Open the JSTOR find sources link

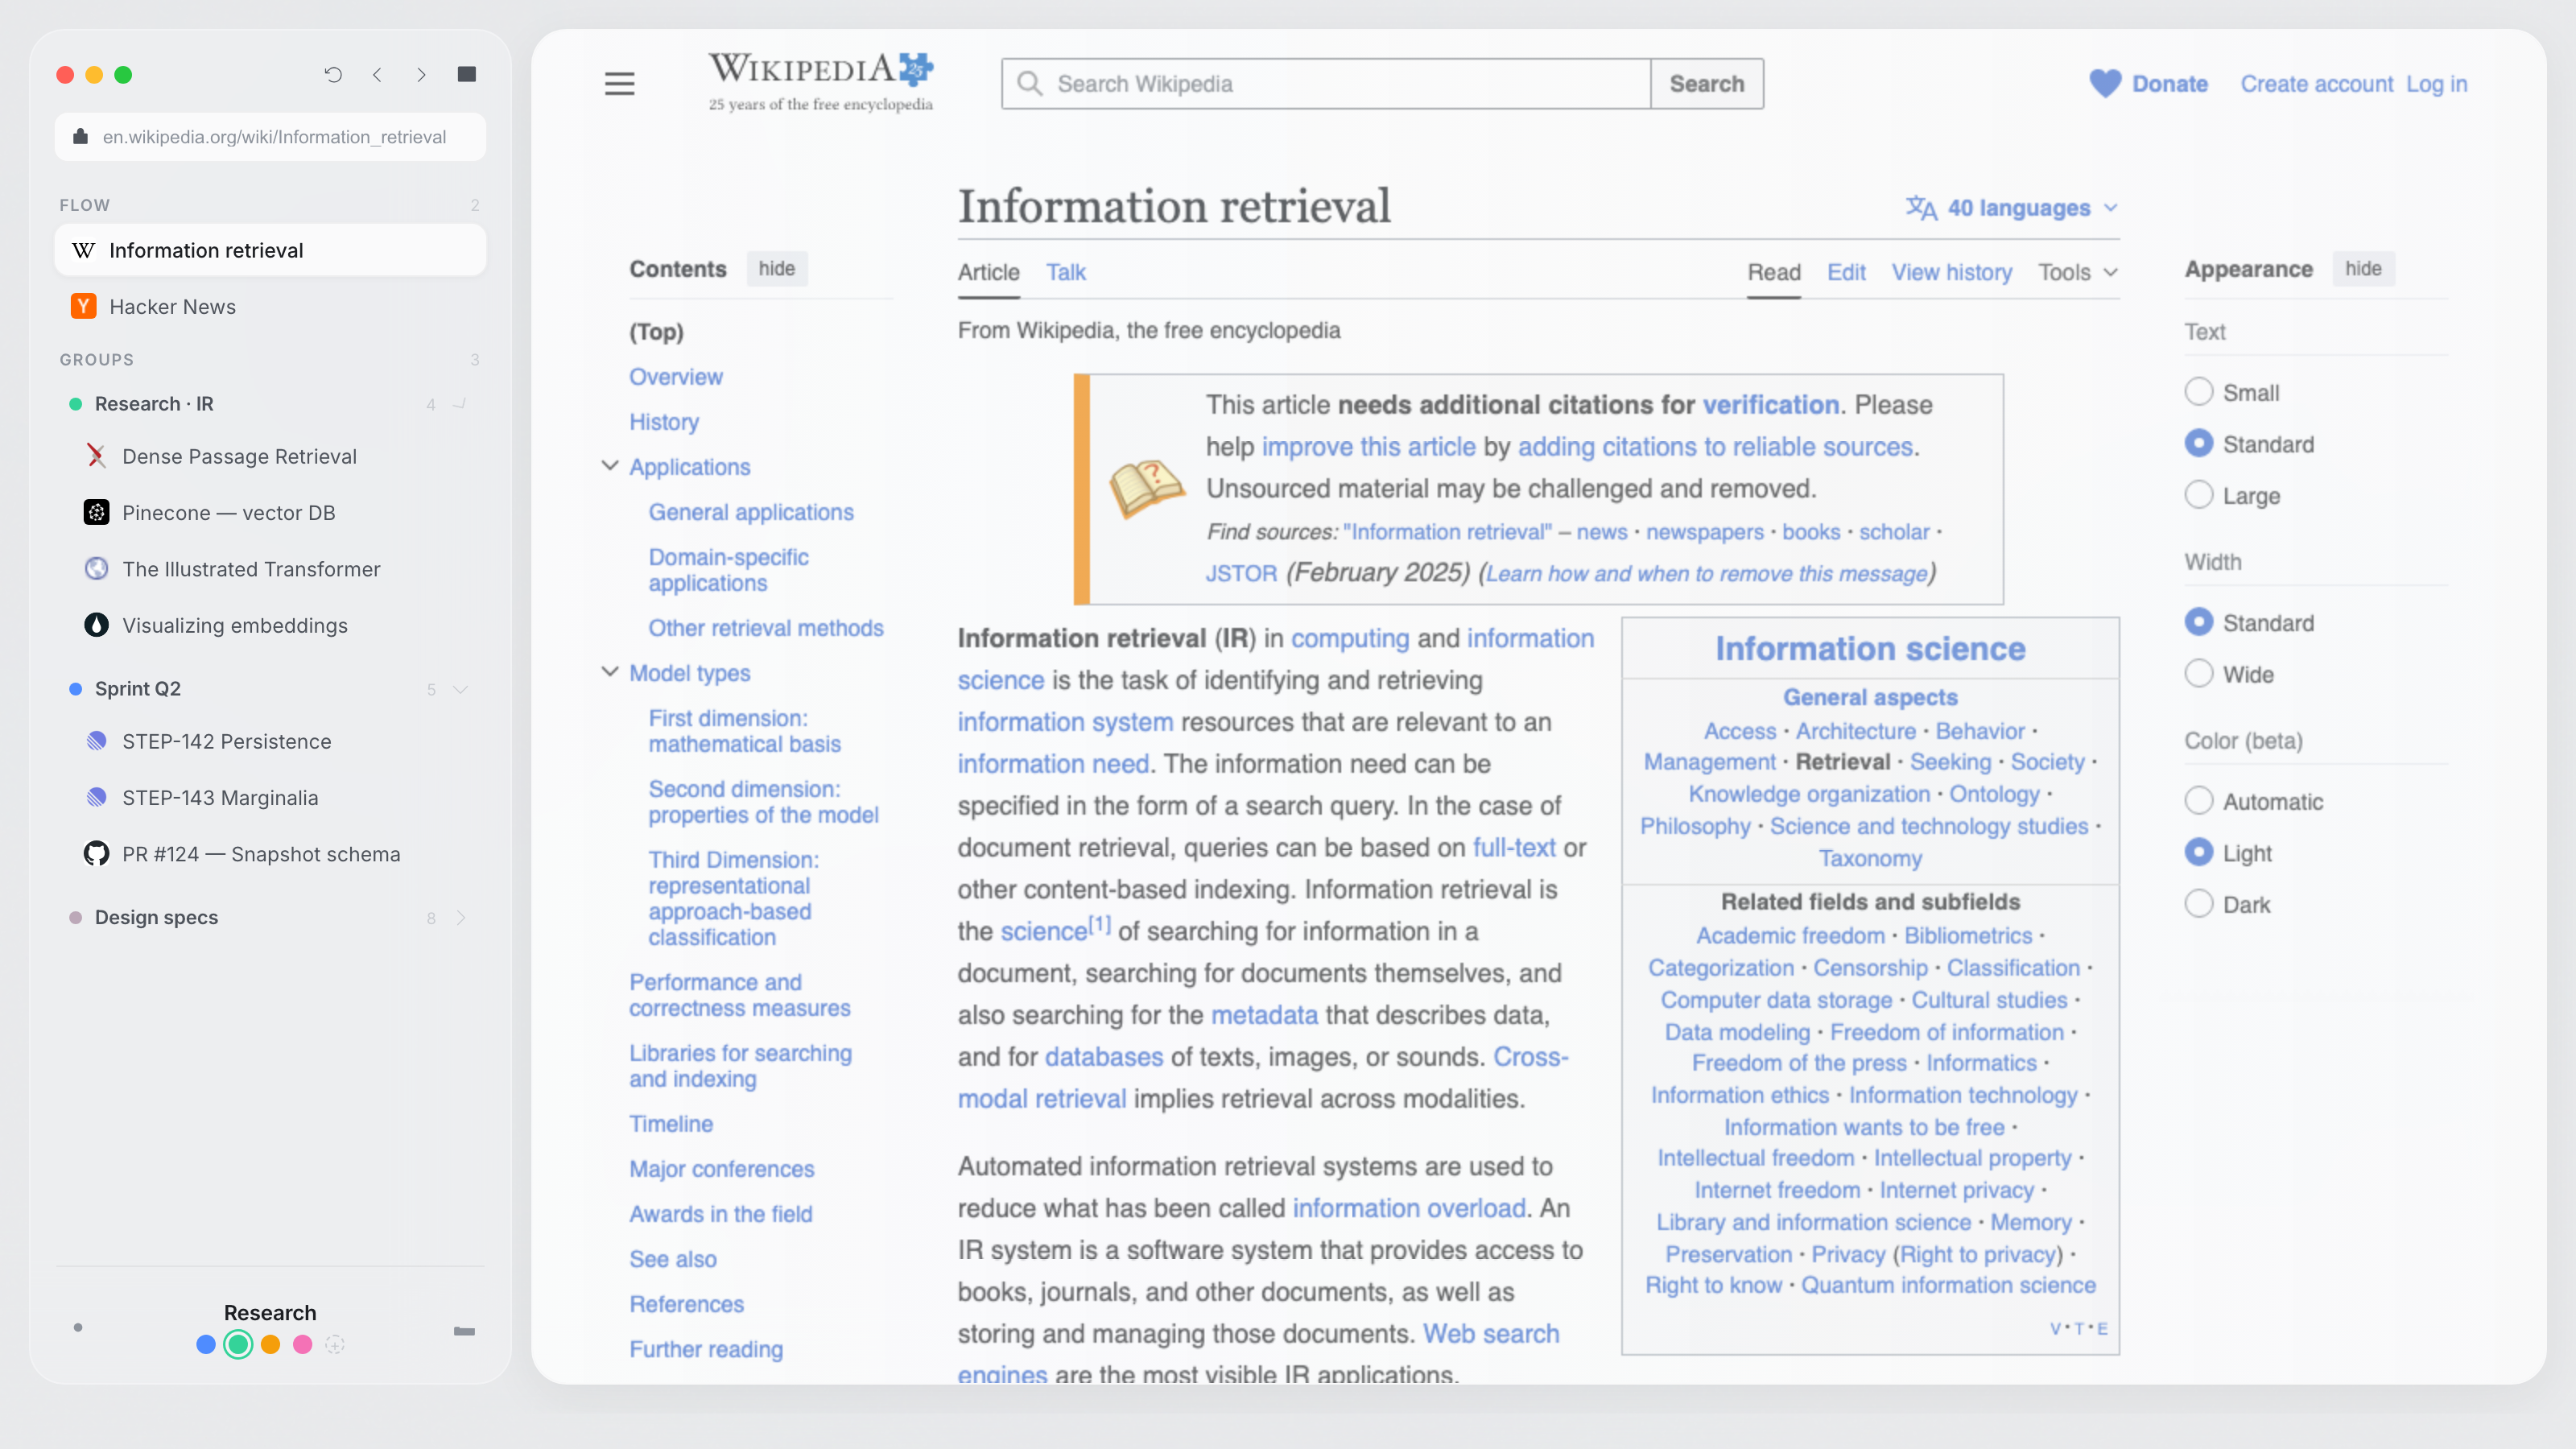[1240, 573]
